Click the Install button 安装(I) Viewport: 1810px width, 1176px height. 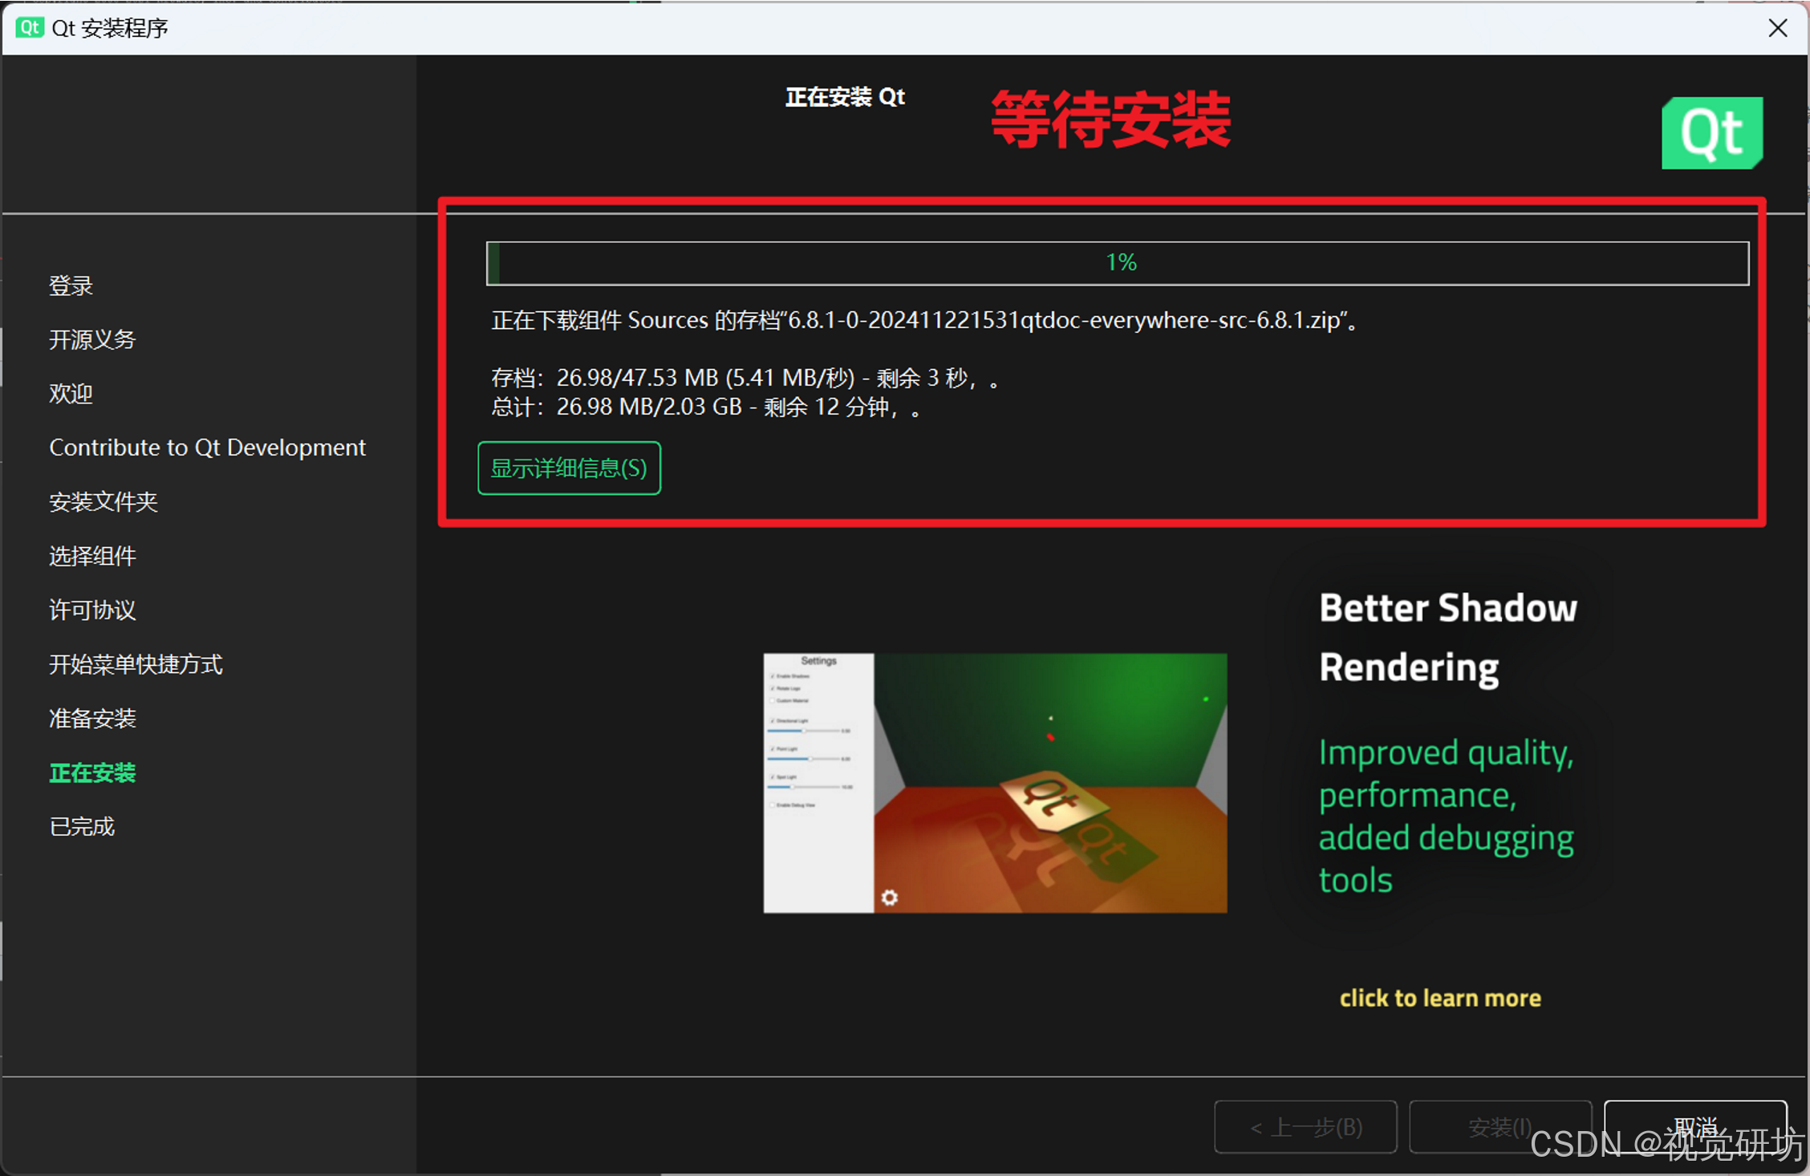1500,1127
